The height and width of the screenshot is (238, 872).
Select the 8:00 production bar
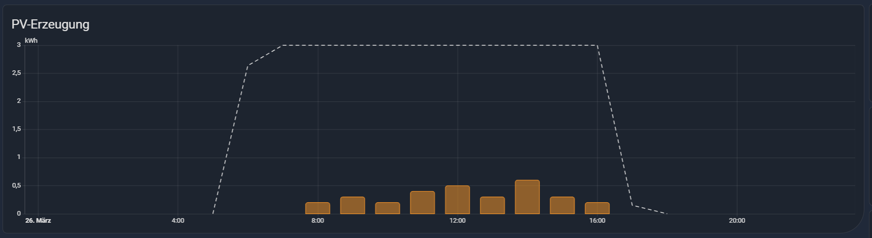[x=318, y=208]
